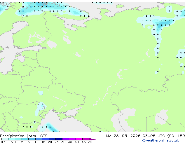Image resolution: width=185 pixels, height=143 pixels.
Task: Click the '45' legend scale value
Action: [x=83, y=142]
